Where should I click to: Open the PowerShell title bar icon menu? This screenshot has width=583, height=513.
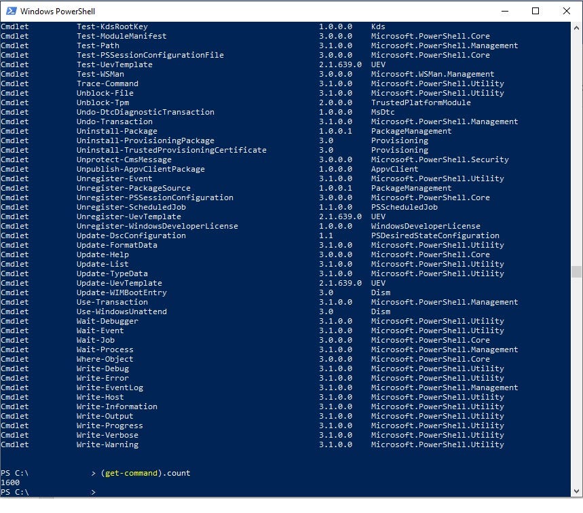[x=11, y=11]
